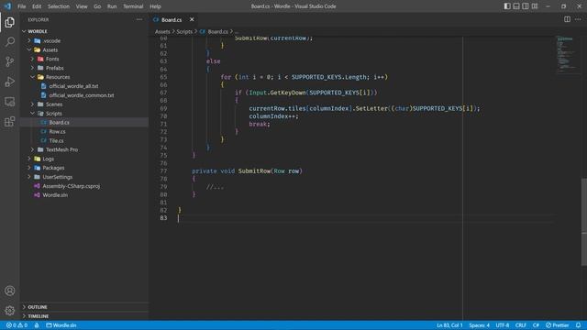Open the Accounts menu icon

10,291
